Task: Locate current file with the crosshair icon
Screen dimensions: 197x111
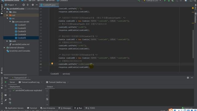Action: pyautogui.click(x=24, y=5)
